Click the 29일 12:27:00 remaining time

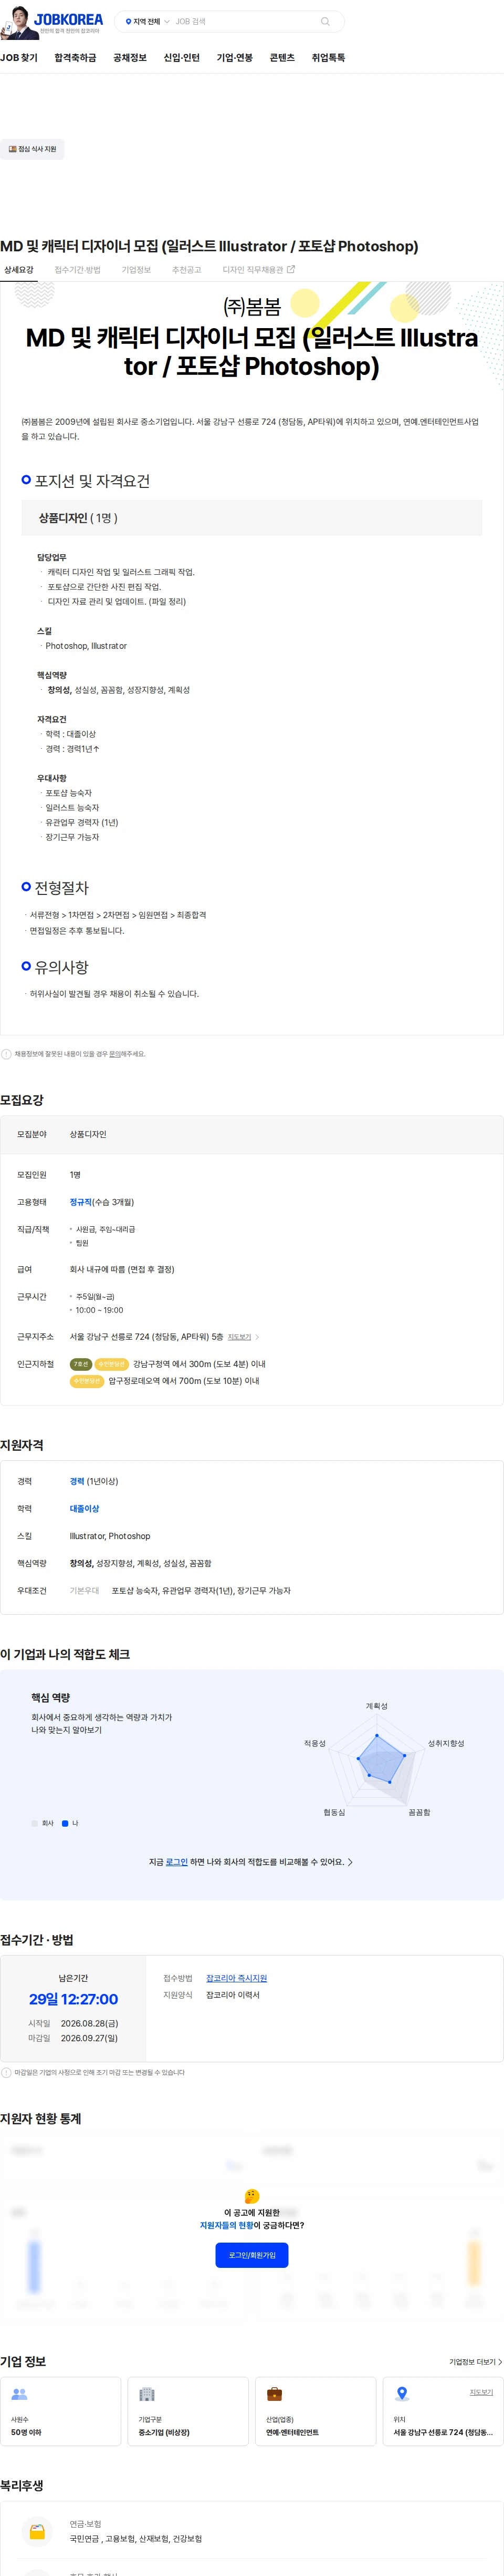[73, 1999]
